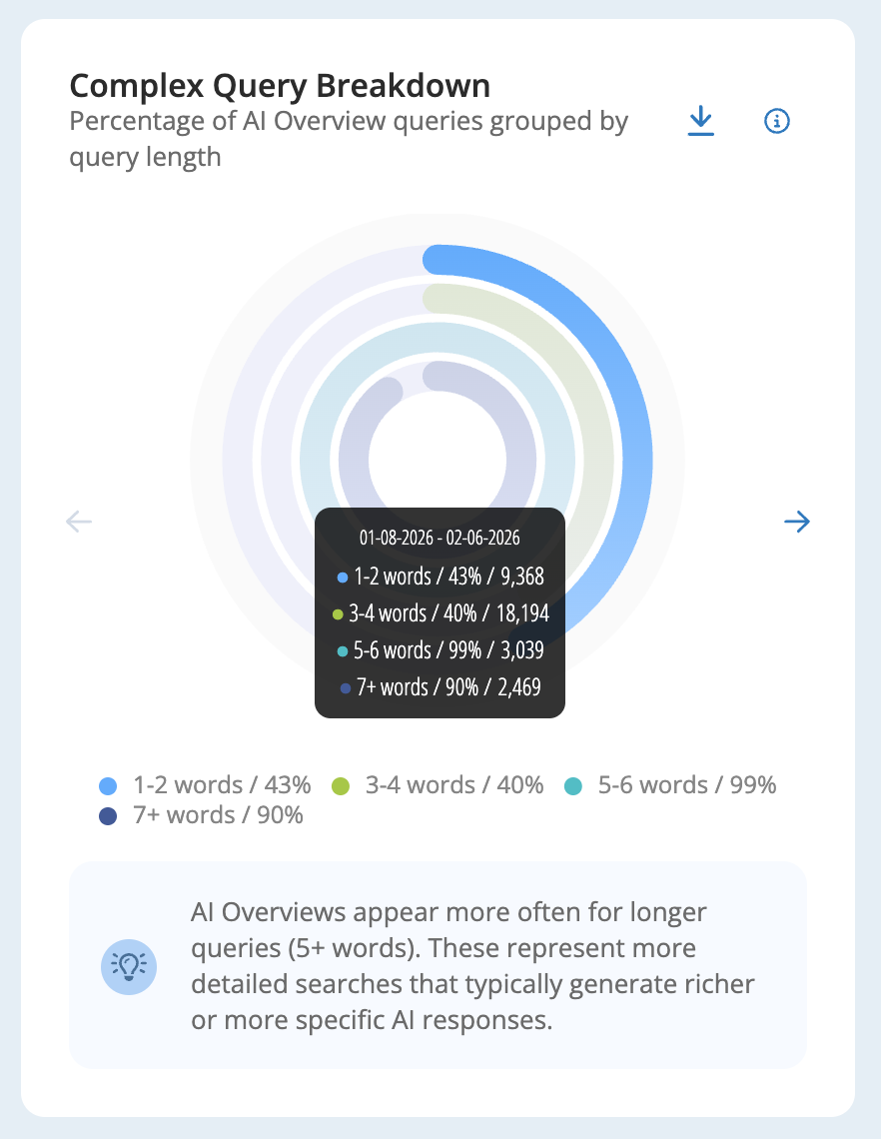The image size is (881, 1139).
Task: Click the tooltip's 3-4 words row
Action: [x=440, y=613]
